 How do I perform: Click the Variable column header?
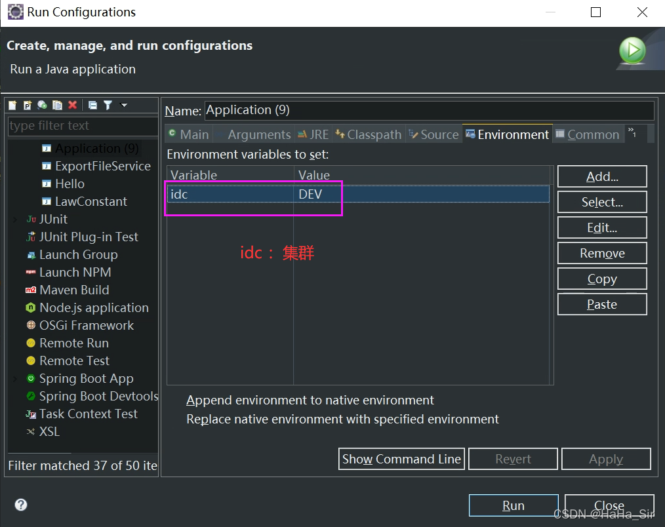[230, 174]
